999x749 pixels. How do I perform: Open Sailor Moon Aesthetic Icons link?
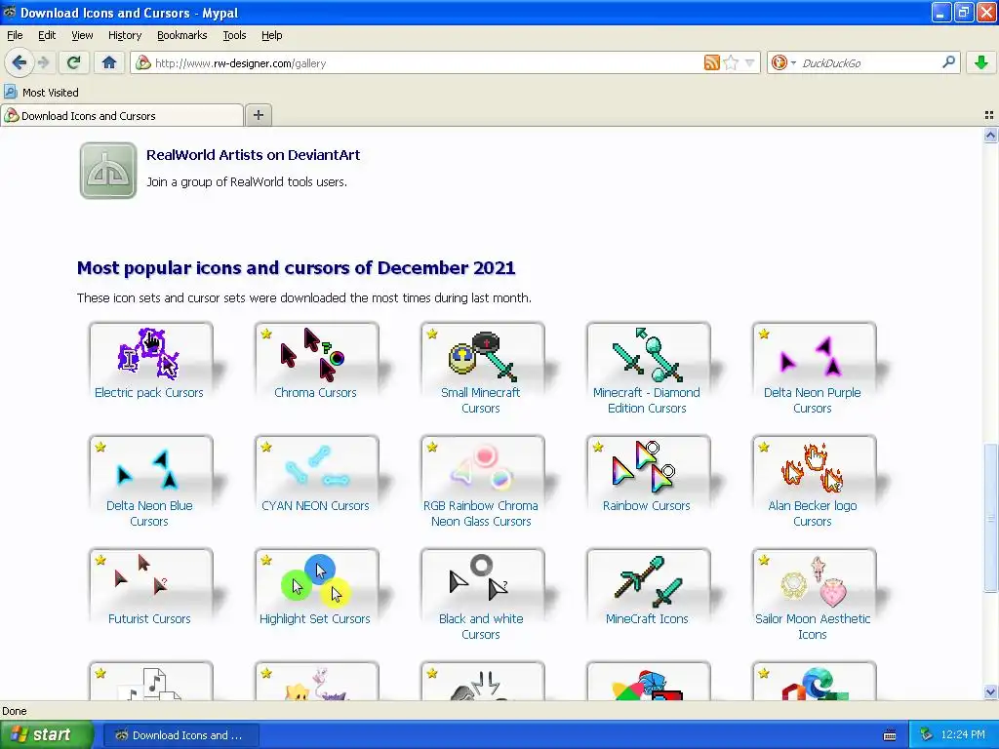813,627
